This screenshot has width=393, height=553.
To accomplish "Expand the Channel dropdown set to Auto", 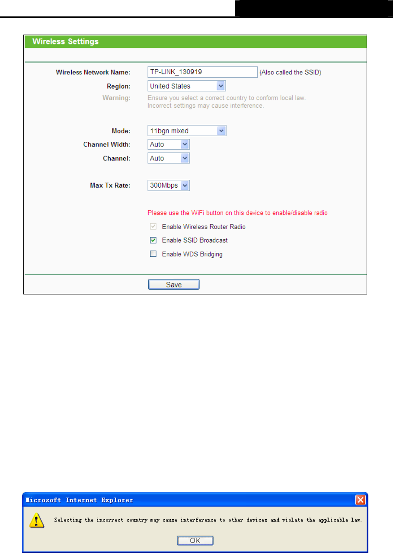I will coord(169,158).
